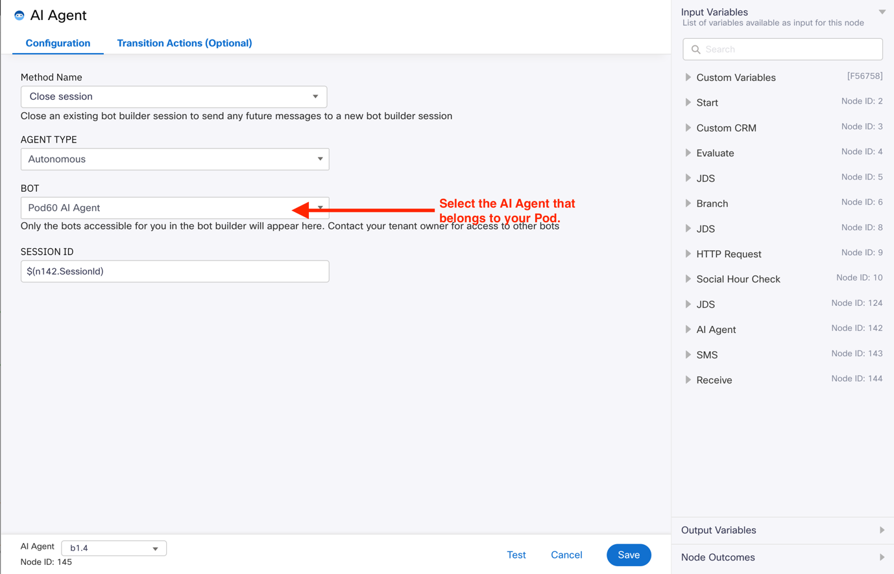Screen dimensions: 894x574
Task: Click the search magnifier icon
Action: coord(695,49)
